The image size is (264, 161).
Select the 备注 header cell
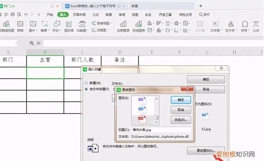pyautogui.click(x=120, y=60)
